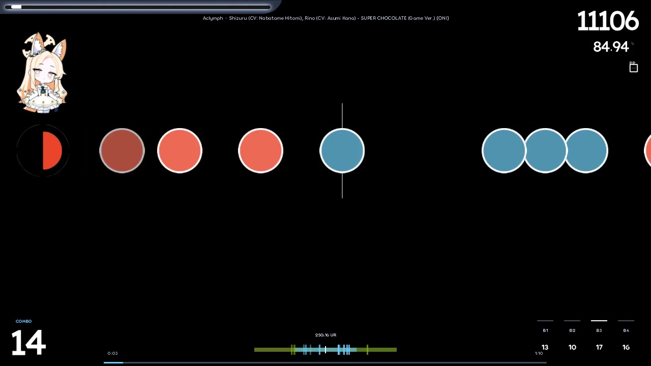Click the blue note on the vertical barline
The height and width of the screenshot is (366, 651).
(342, 150)
